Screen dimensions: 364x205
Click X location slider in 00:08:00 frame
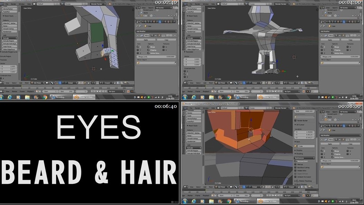coord(304,132)
